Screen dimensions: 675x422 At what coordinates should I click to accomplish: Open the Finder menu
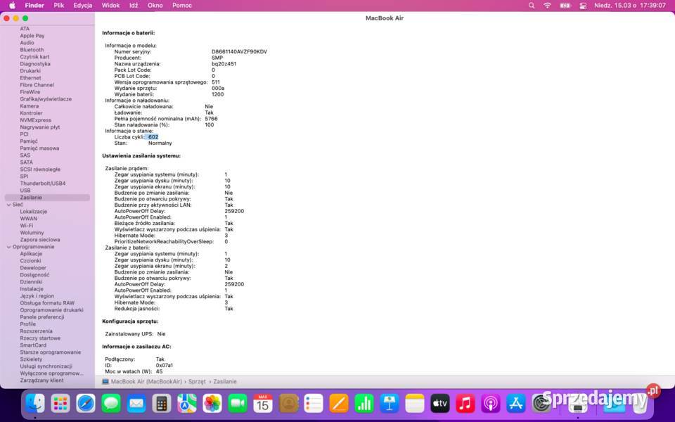tap(34, 6)
